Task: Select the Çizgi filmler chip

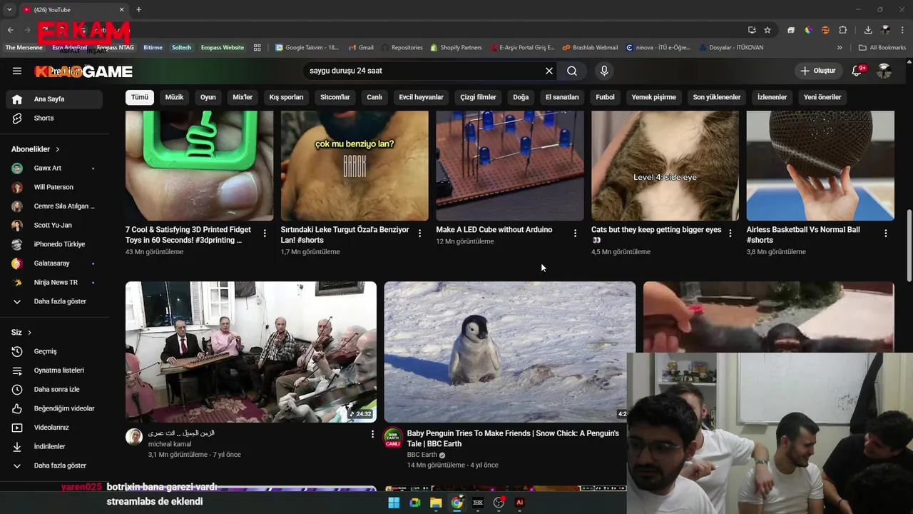Action: pos(478,97)
